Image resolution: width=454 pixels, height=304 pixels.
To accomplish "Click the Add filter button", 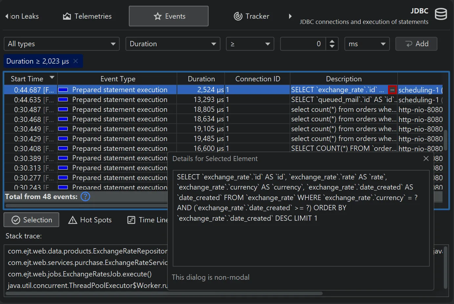I will coord(416,44).
